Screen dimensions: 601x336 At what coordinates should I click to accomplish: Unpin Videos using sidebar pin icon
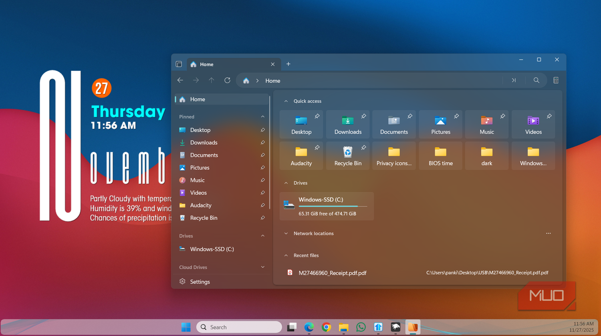(x=263, y=193)
